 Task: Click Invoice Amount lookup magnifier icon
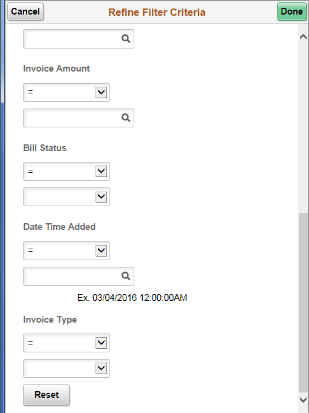pyautogui.click(x=126, y=118)
